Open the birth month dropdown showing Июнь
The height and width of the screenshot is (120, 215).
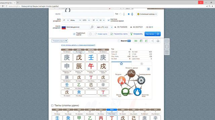(x=75, y=20)
